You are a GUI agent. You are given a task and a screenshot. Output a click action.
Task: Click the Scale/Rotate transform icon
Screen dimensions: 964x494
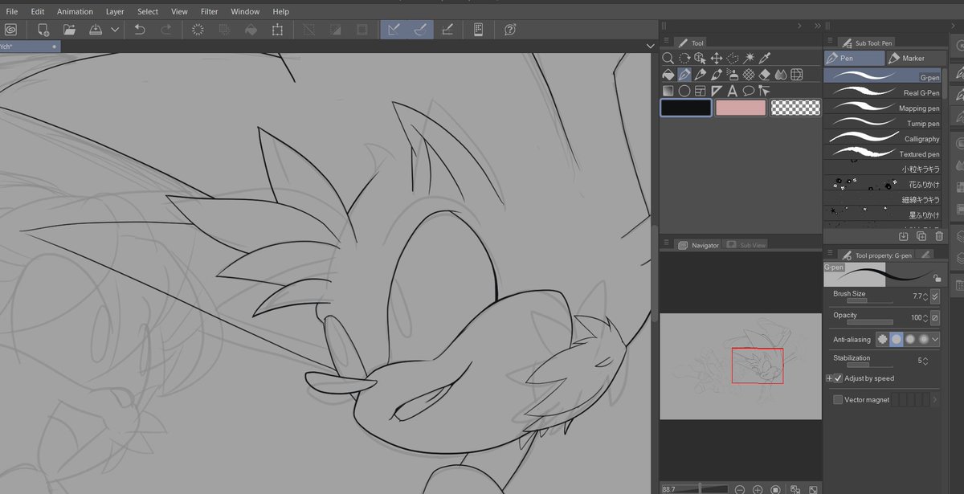(277, 30)
